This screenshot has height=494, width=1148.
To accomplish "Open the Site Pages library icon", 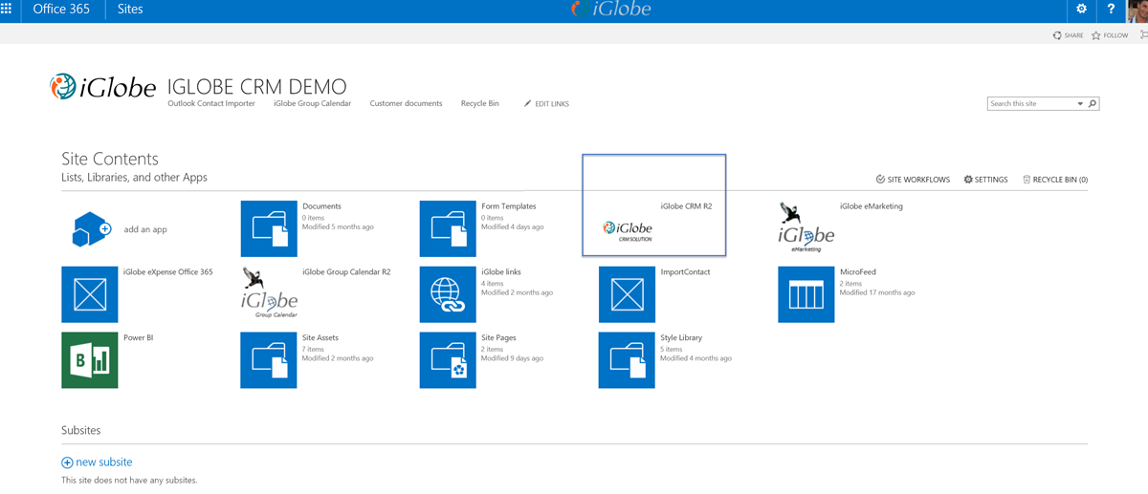I will 448,360.
